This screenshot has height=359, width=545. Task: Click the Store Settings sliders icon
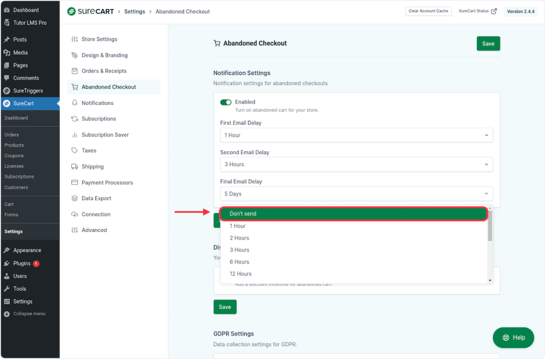coord(75,39)
